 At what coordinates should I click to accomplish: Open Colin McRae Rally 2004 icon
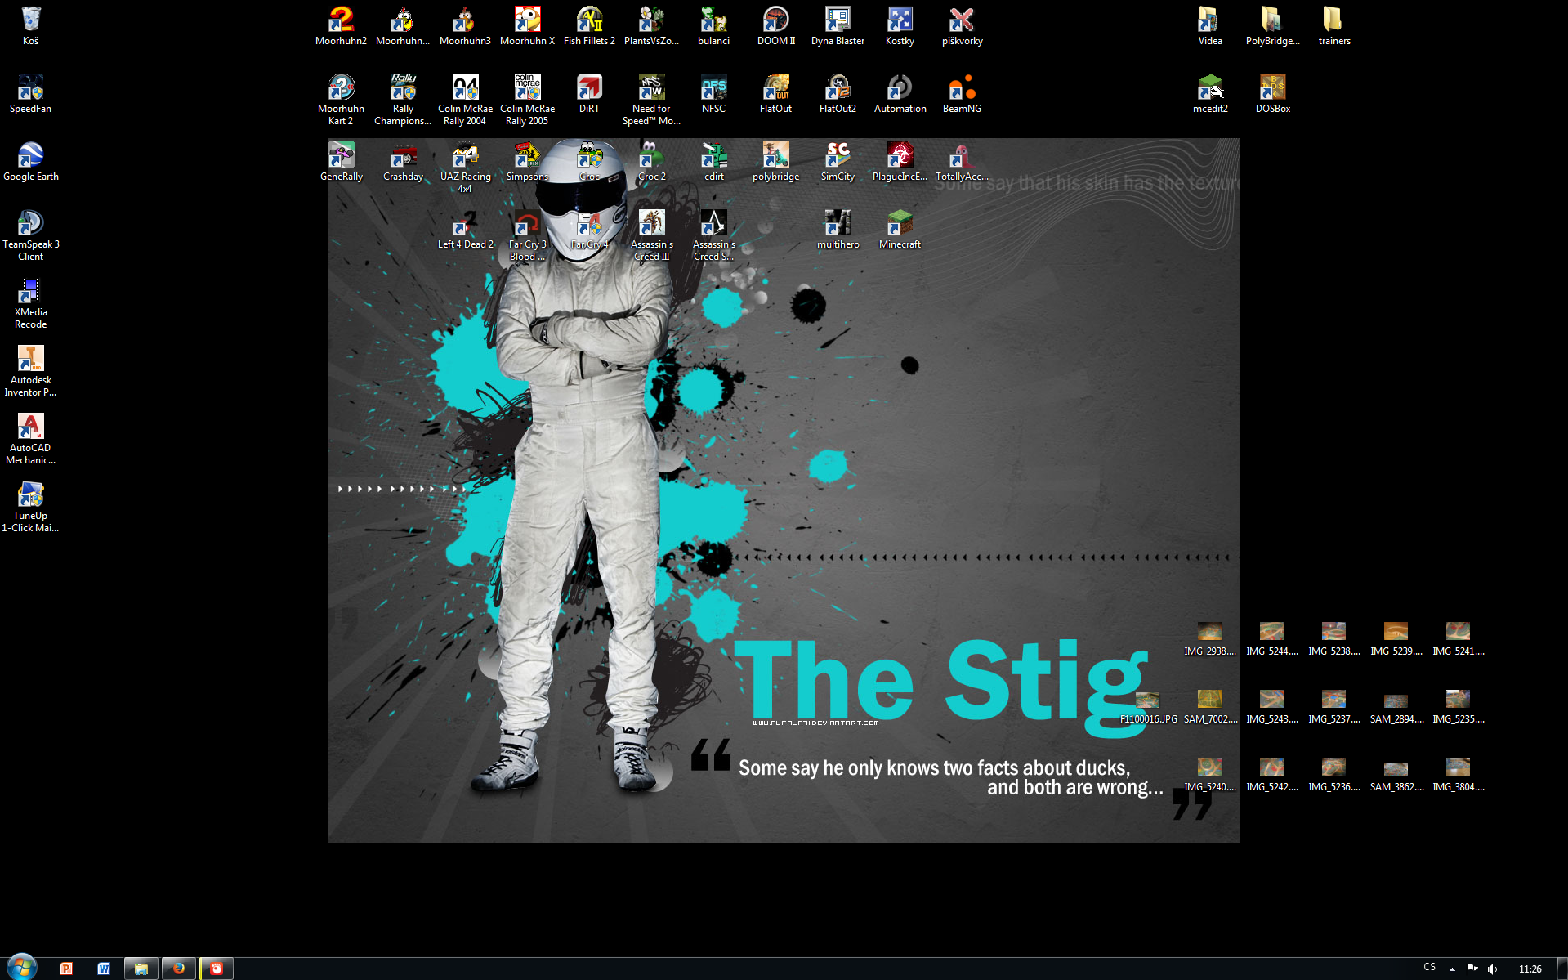(x=465, y=100)
